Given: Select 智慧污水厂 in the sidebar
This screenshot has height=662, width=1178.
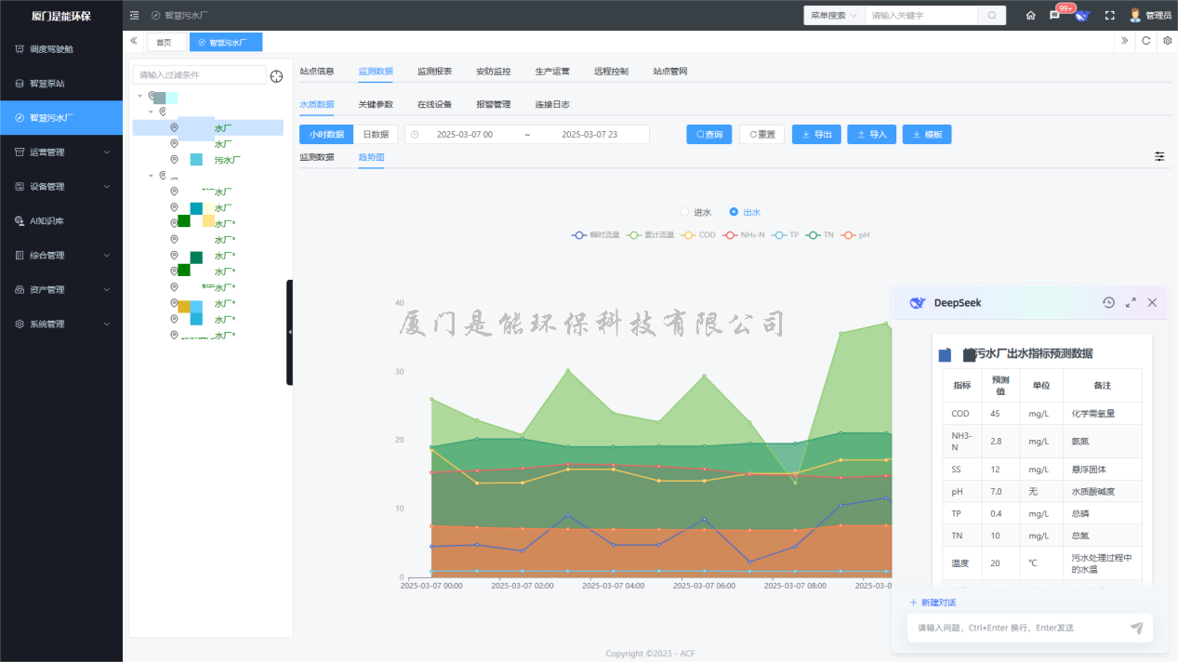Looking at the screenshot, I should (x=61, y=118).
